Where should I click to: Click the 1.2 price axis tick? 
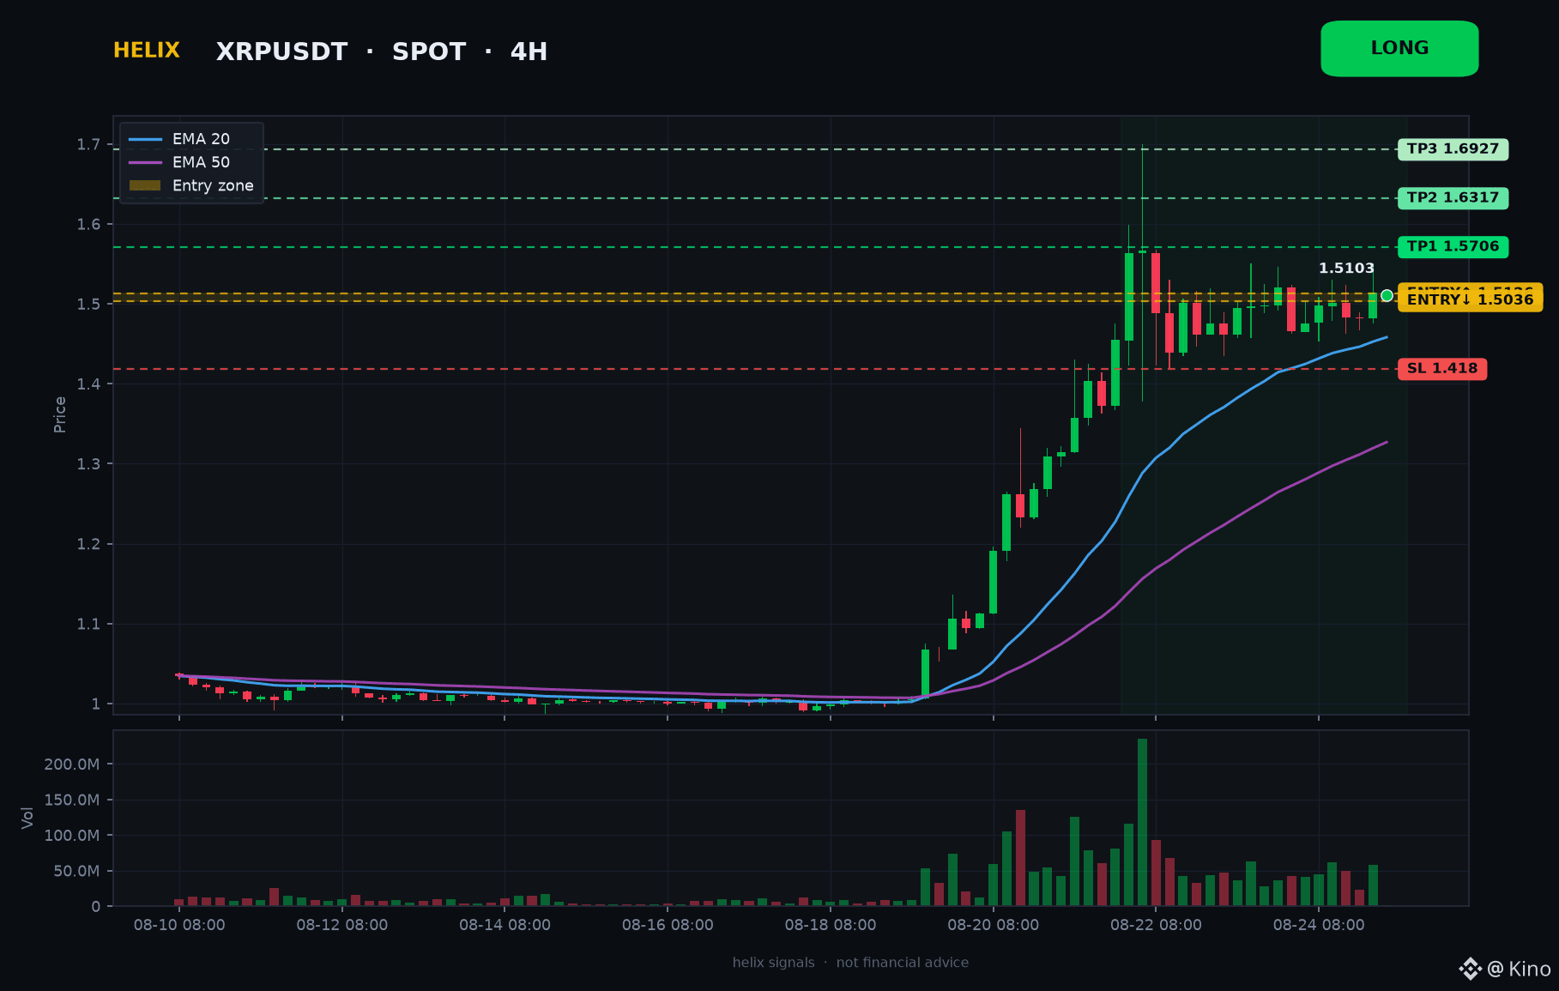(x=88, y=544)
